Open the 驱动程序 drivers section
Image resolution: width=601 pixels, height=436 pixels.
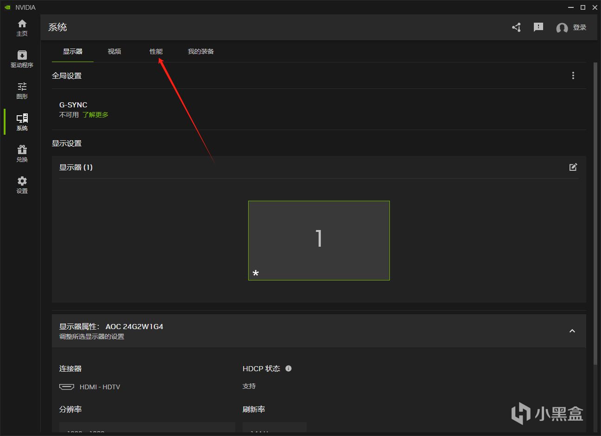[22, 59]
